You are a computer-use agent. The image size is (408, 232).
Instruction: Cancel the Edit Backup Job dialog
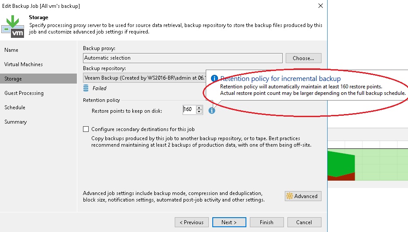pyautogui.click(x=304, y=222)
